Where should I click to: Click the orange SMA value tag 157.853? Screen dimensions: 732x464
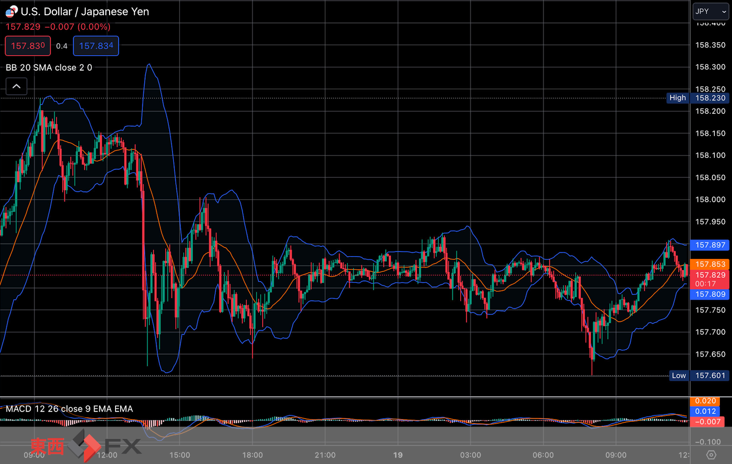pyautogui.click(x=710, y=264)
